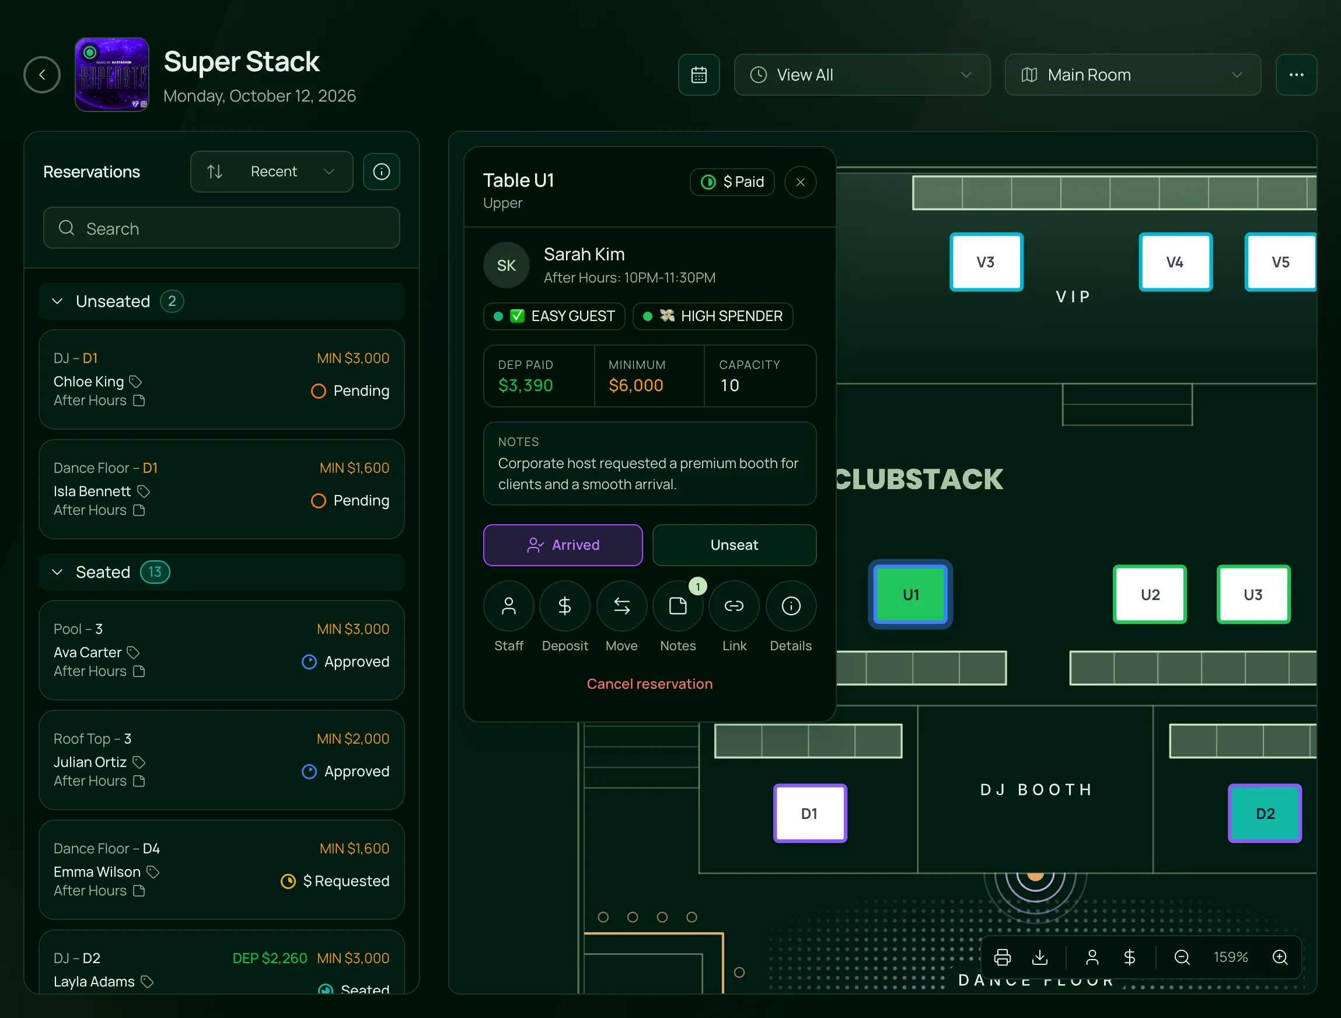The height and width of the screenshot is (1018, 1341).
Task: Click Cancel reservation link
Action: (649, 684)
